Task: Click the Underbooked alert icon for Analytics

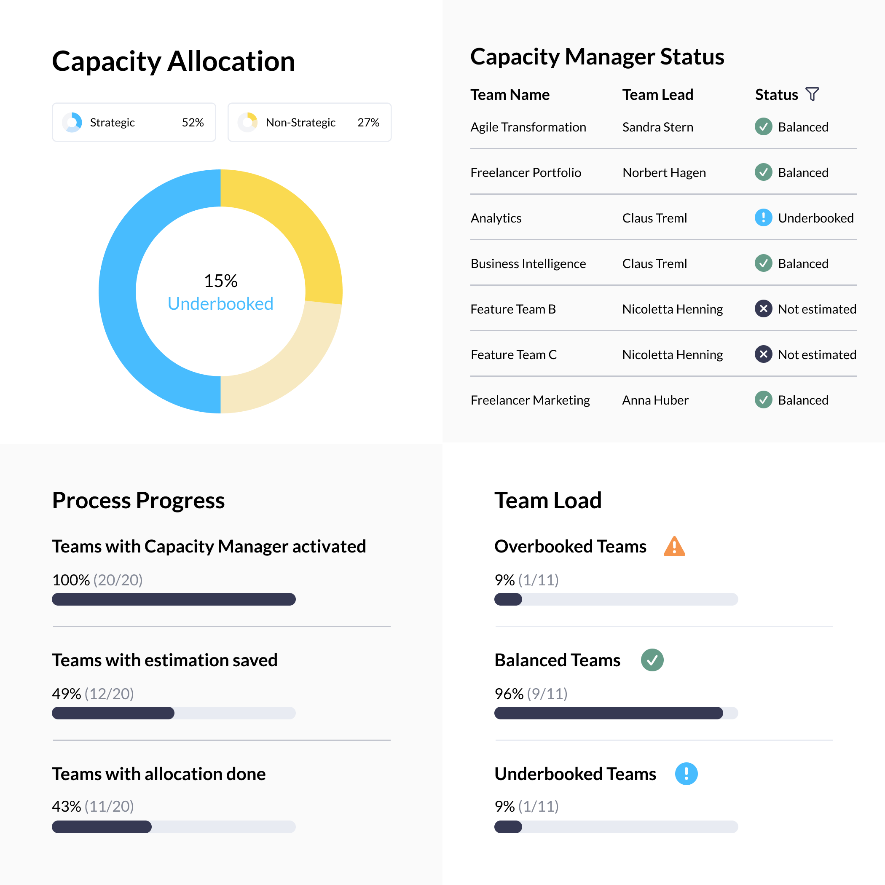Action: pos(763,218)
